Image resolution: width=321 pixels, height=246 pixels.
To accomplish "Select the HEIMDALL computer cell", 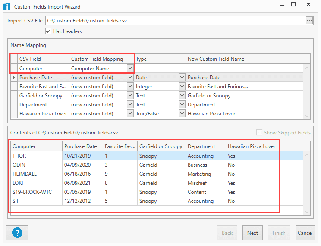I will (36, 174).
